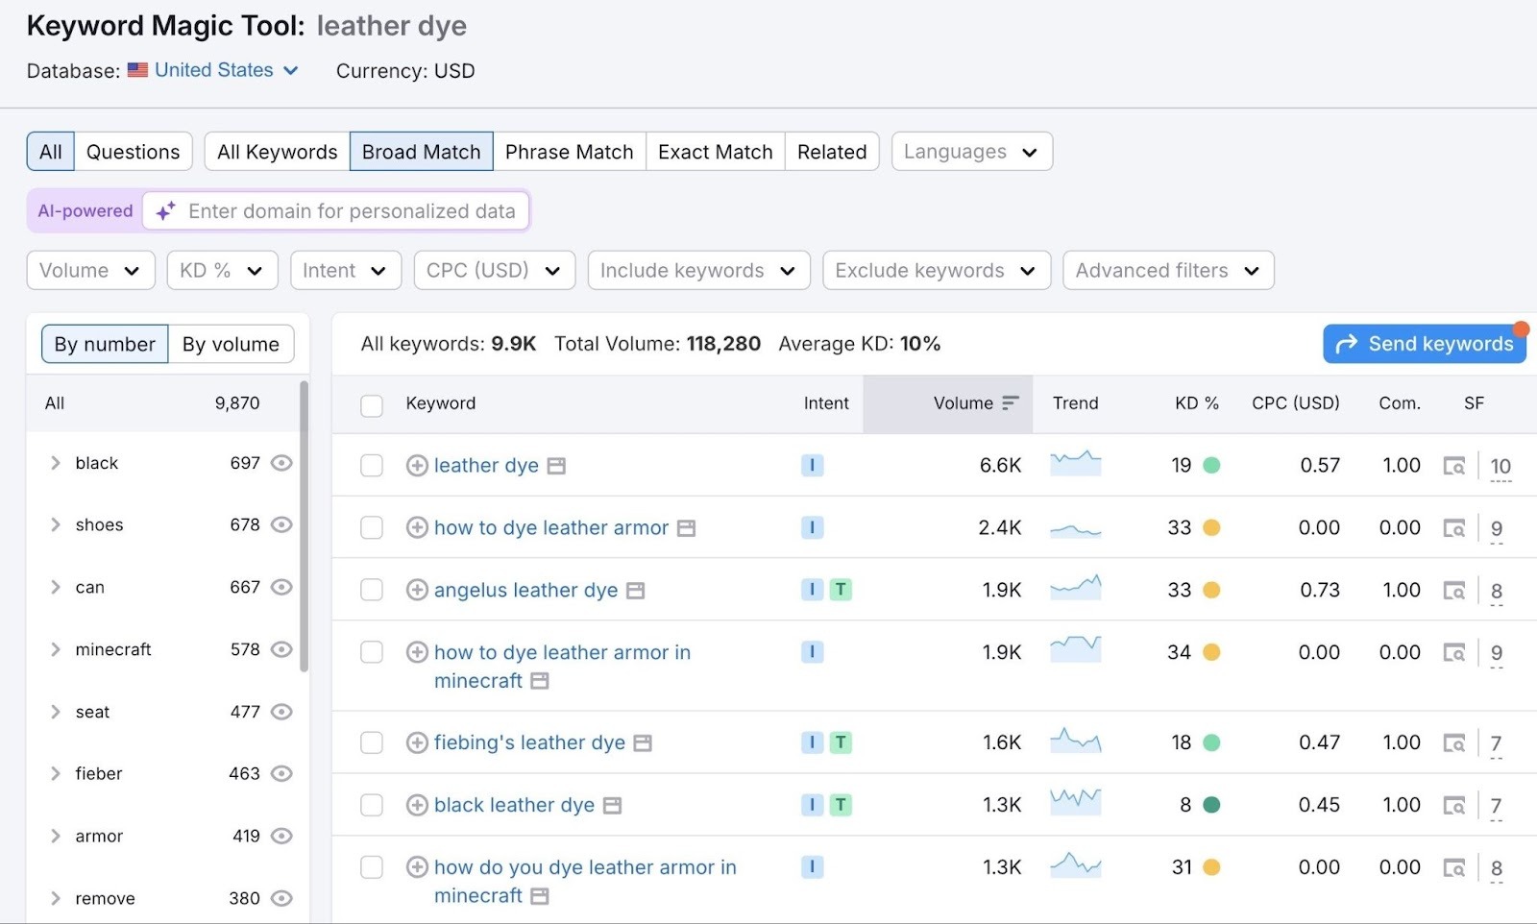Click the Volume column sort icon
The image size is (1537, 924).
tap(1011, 403)
